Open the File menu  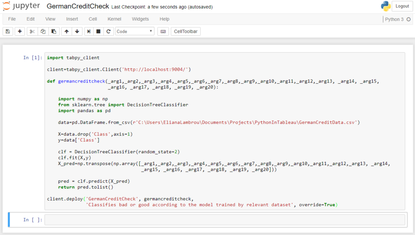(12, 19)
